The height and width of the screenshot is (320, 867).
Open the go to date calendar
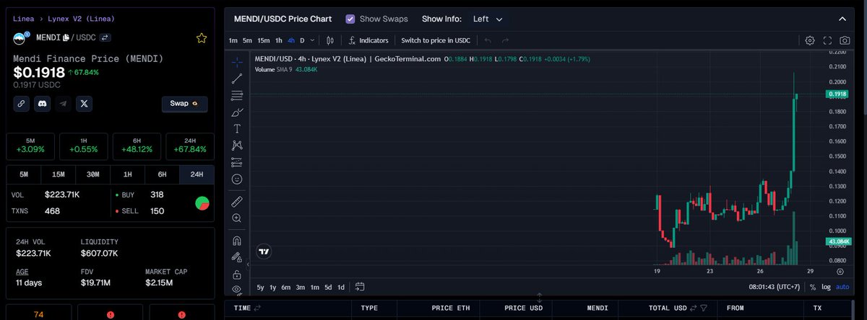(x=360, y=287)
